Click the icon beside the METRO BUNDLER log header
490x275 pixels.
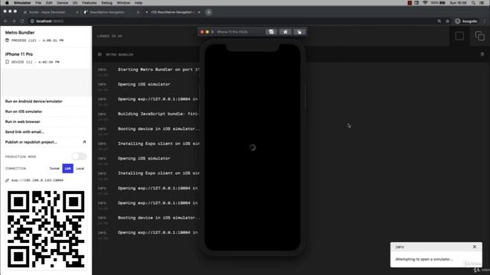[x=100, y=54]
